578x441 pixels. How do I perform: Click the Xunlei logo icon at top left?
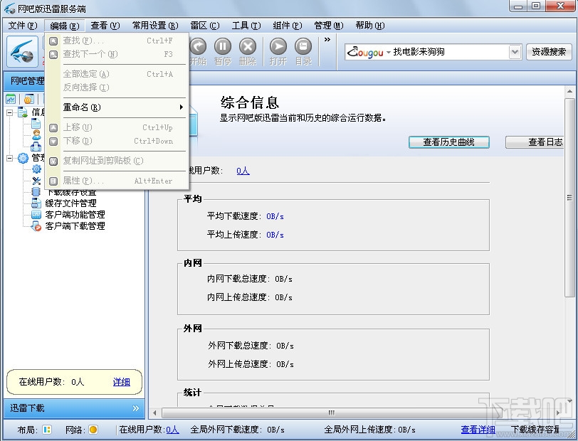tap(21, 52)
